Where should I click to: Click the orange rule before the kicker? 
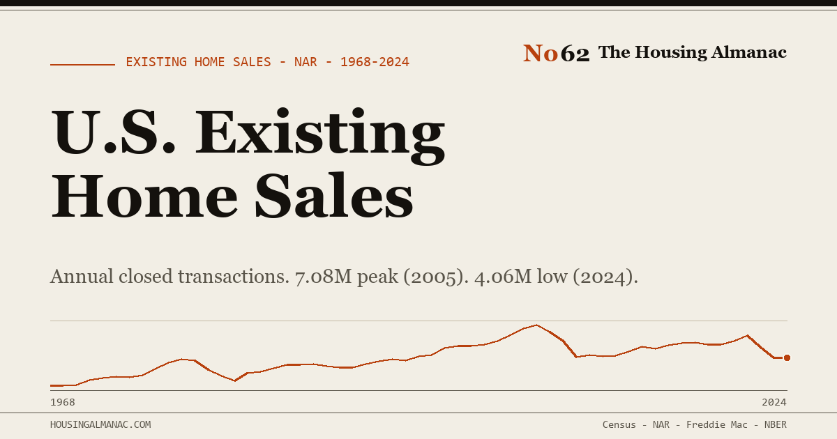click(x=82, y=65)
